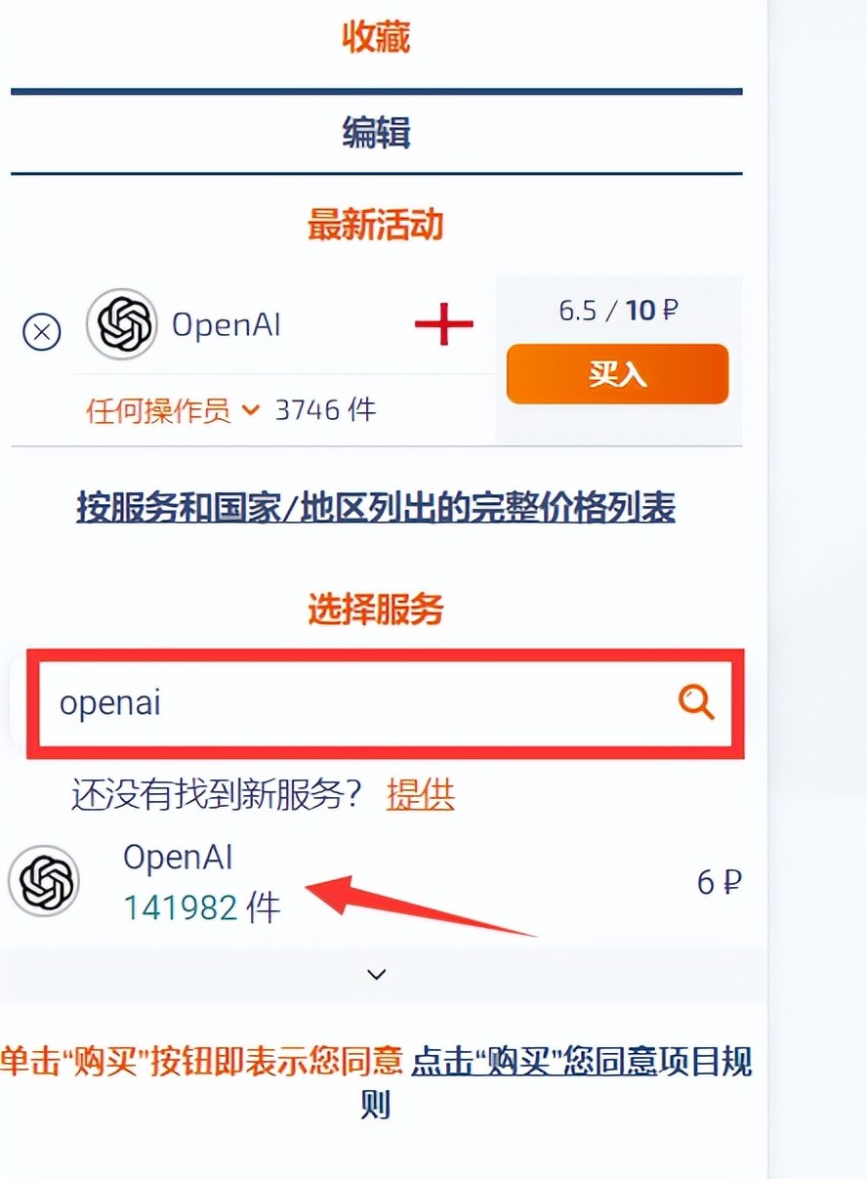Select the OpenAI service result name
Screen dimensions: 867x1179
(x=179, y=857)
